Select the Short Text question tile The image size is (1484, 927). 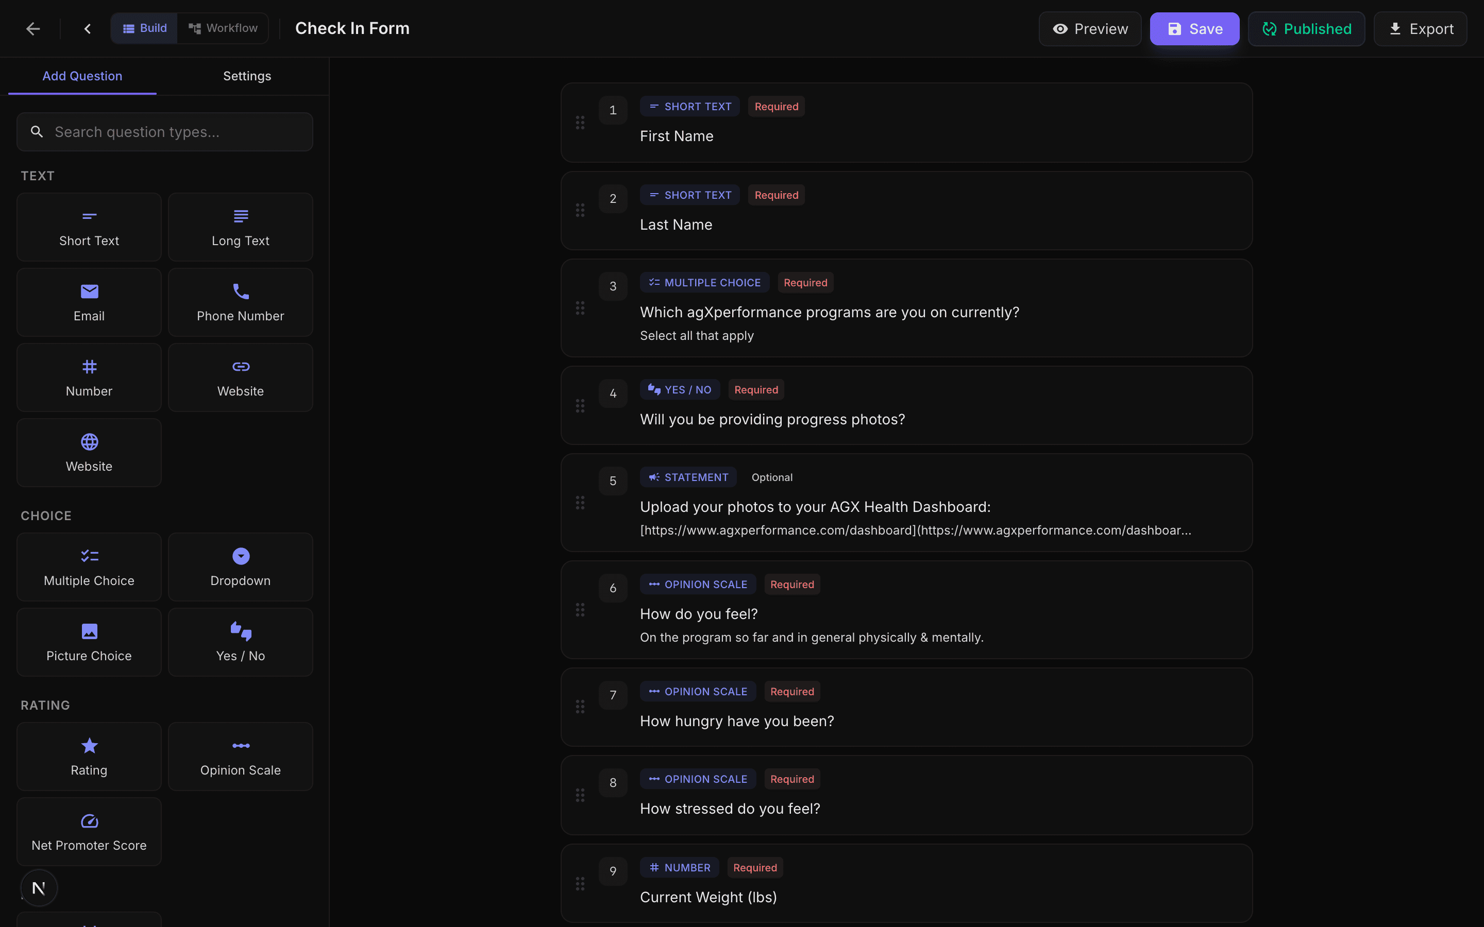[x=89, y=226]
